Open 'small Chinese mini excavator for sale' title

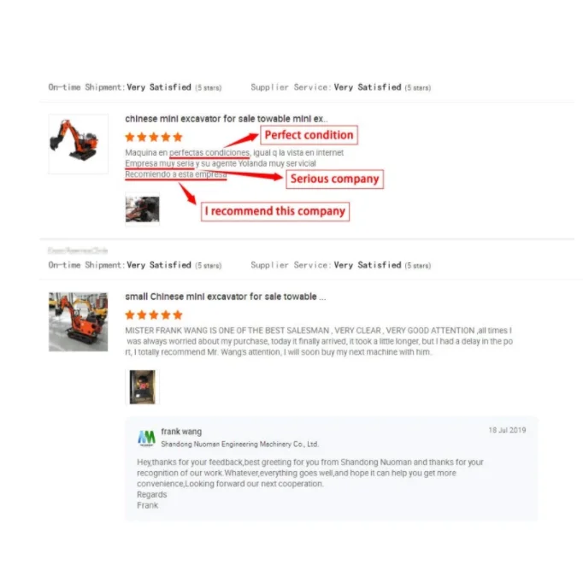tap(226, 297)
